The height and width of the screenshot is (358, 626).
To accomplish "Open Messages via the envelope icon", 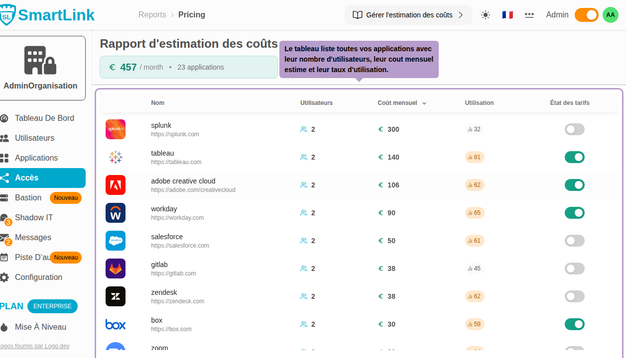I will pos(4,237).
